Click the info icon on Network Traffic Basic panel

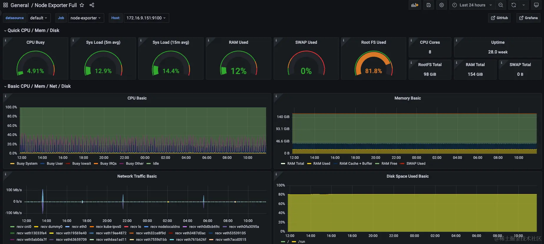coord(5,174)
